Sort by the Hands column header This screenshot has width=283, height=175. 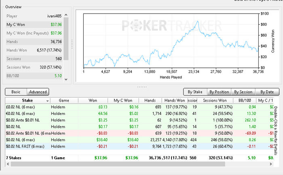(150, 100)
